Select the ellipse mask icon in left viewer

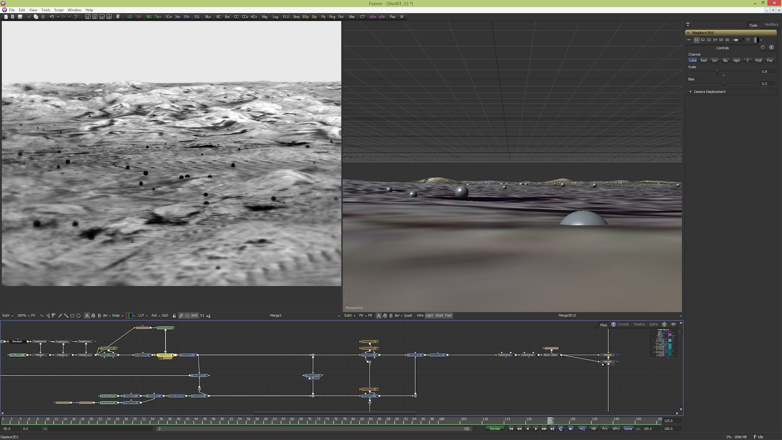tap(79, 316)
